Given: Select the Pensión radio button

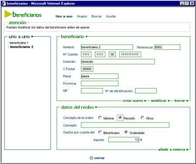Looking at the screenshot, I should [x=120, y=118].
